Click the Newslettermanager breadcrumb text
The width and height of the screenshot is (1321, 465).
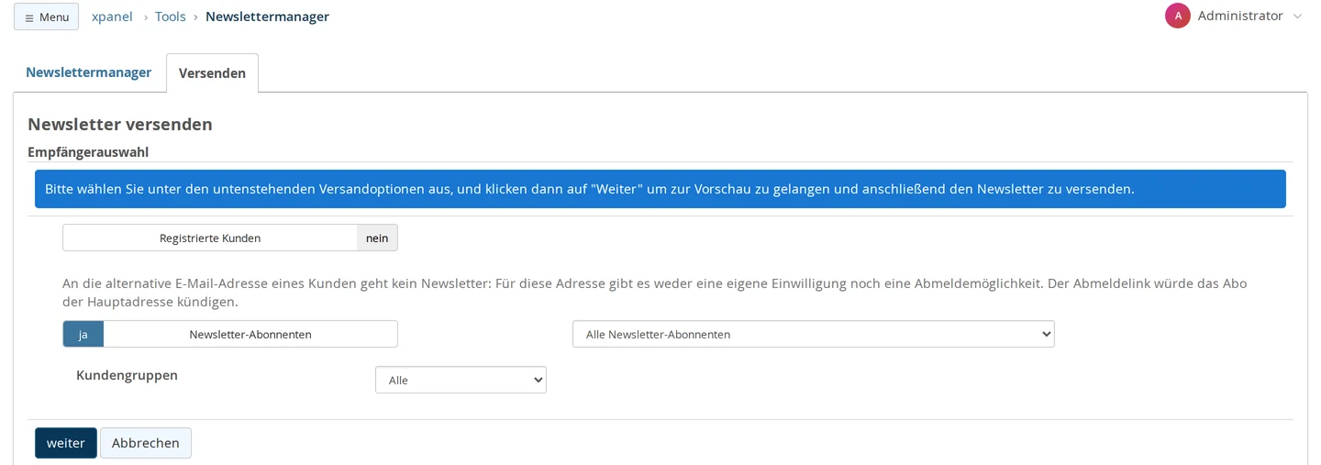tap(267, 17)
